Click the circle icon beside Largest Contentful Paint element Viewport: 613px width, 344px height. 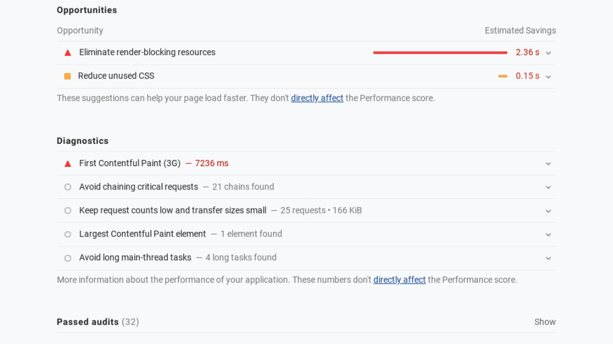67,234
